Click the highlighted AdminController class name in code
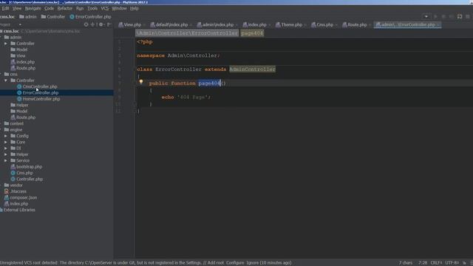 252,69
